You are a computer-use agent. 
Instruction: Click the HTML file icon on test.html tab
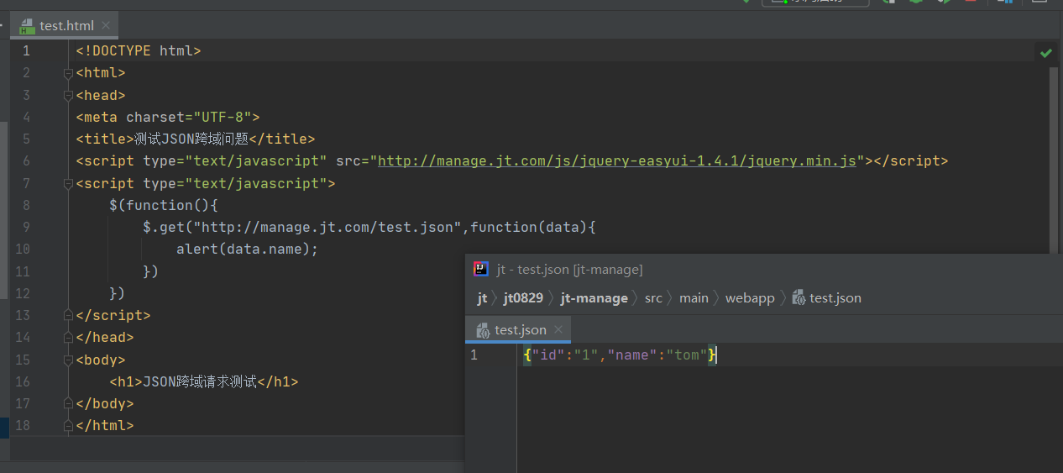click(28, 26)
